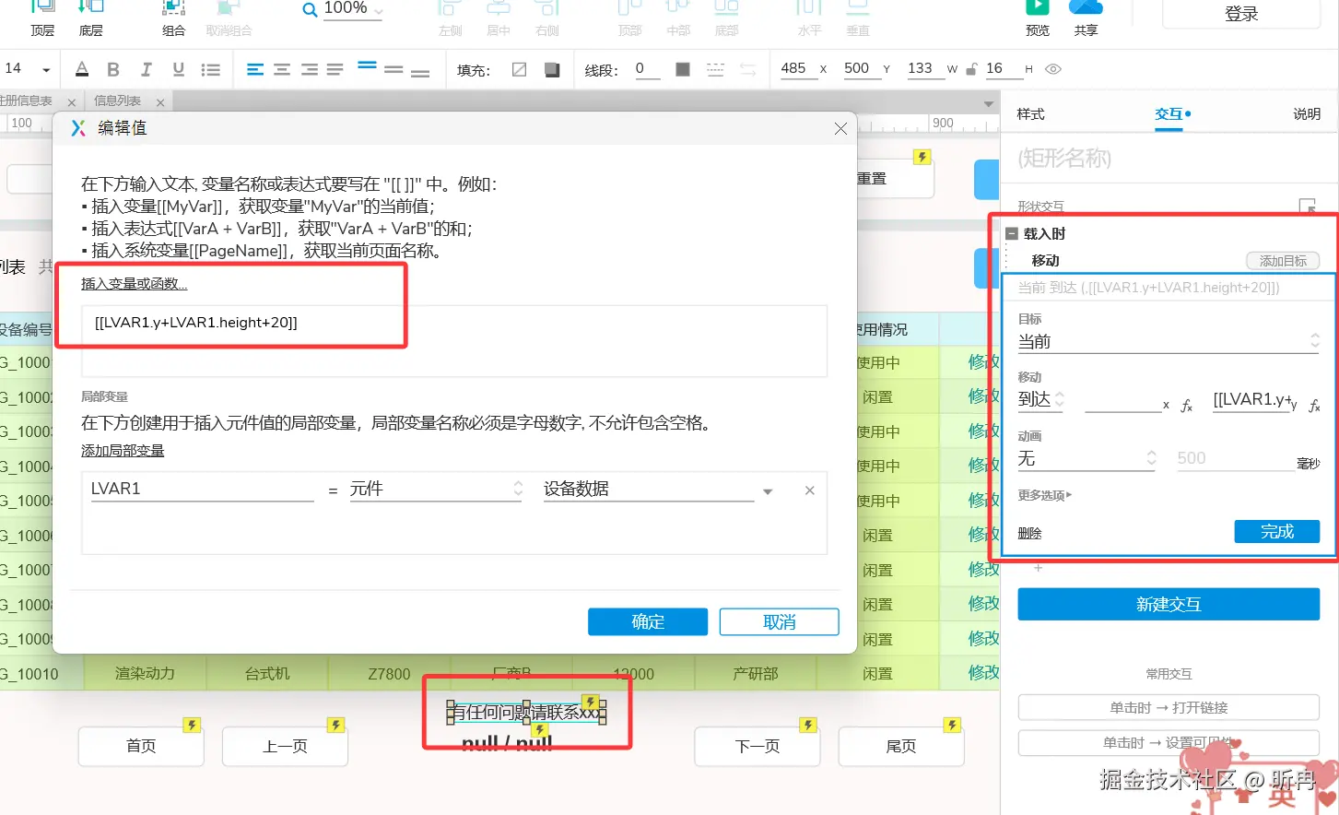Select the 信息列表 page tab
This screenshot has height=815, width=1339.
click(117, 101)
